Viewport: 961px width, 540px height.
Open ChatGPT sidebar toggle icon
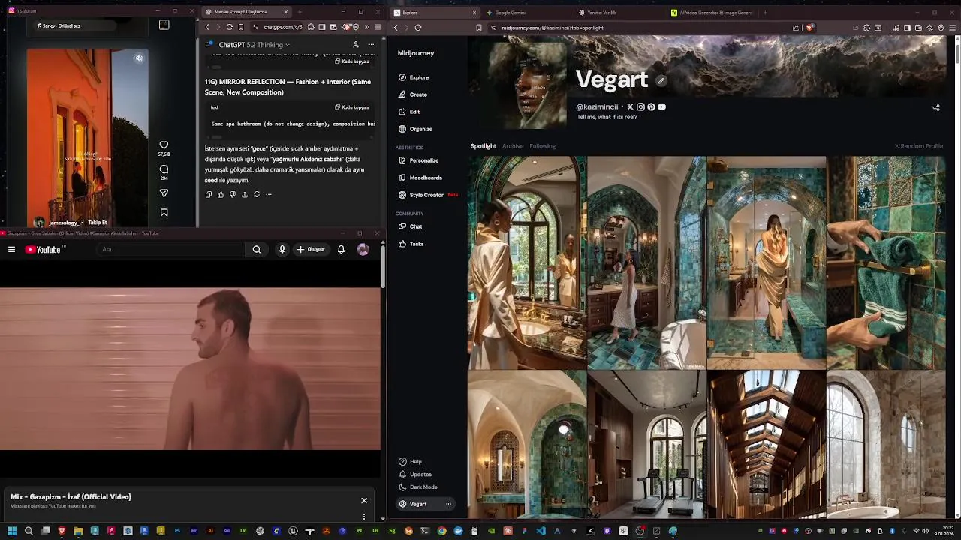click(209, 45)
